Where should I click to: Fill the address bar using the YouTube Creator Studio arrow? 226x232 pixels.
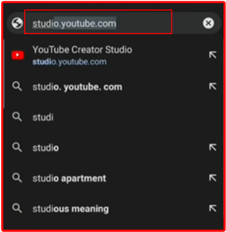(x=212, y=55)
